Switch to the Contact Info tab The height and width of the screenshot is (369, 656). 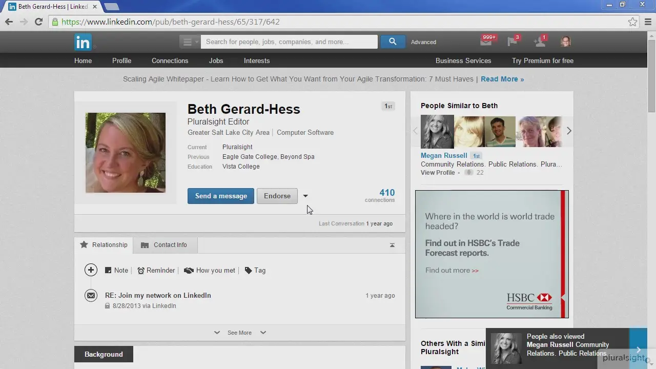[x=165, y=245]
